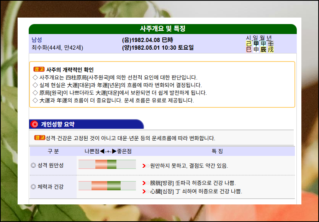Click the 辰 month branch character
Viewport: 319px width, 222px height.
[263, 49]
